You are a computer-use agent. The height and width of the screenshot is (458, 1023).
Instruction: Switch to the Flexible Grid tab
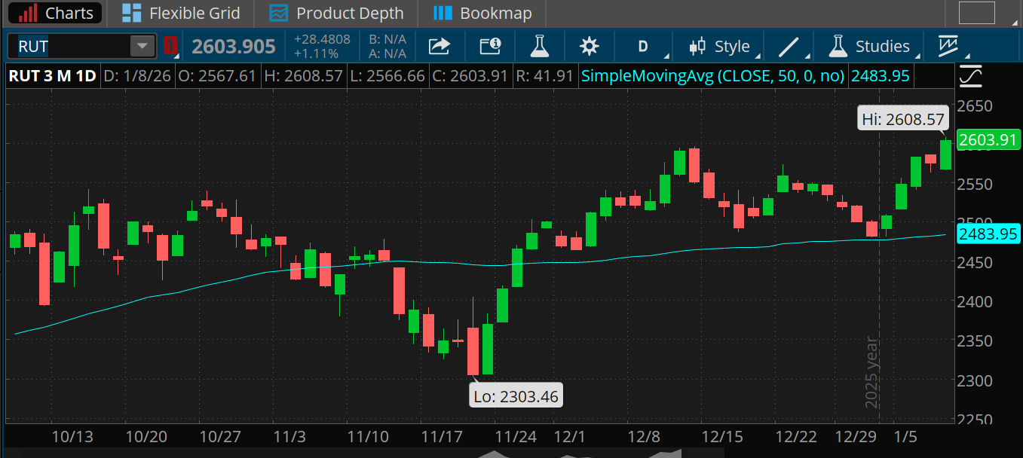(x=181, y=13)
